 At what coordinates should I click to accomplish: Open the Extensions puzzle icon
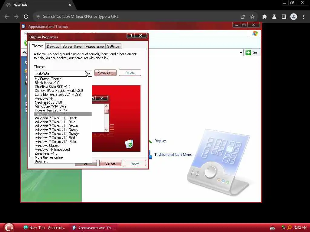(265, 17)
